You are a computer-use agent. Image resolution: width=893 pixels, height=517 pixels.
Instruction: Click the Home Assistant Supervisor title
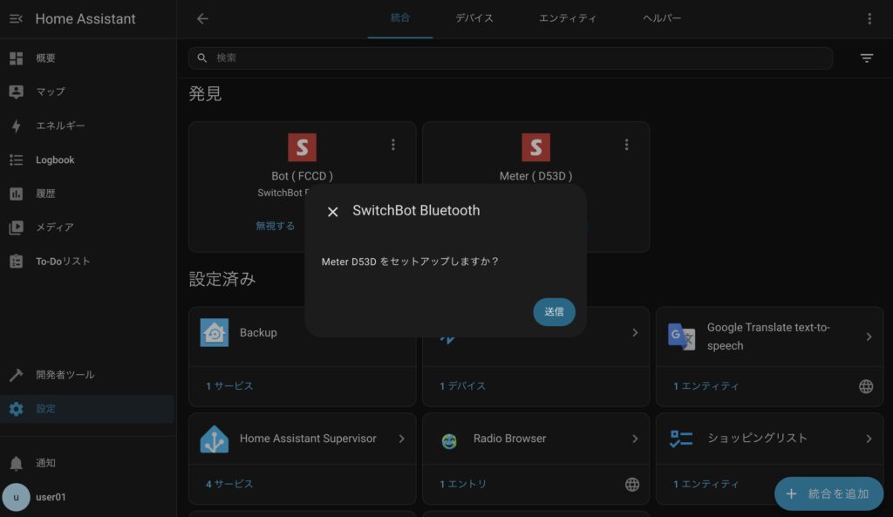point(308,439)
